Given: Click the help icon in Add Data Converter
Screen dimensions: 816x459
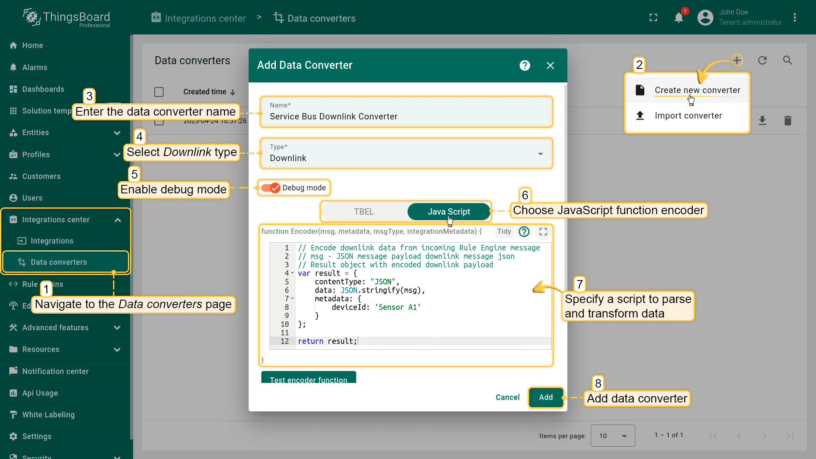Looking at the screenshot, I should (524, 65).
